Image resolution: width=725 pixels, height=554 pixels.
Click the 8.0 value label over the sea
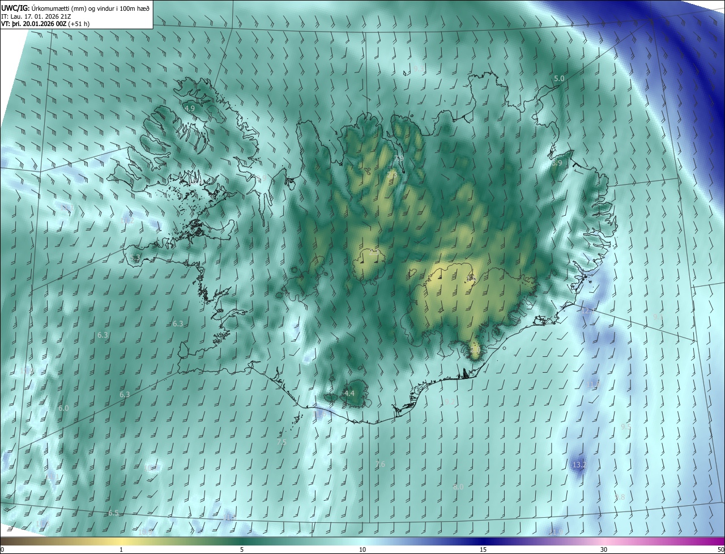coord(458,487)
